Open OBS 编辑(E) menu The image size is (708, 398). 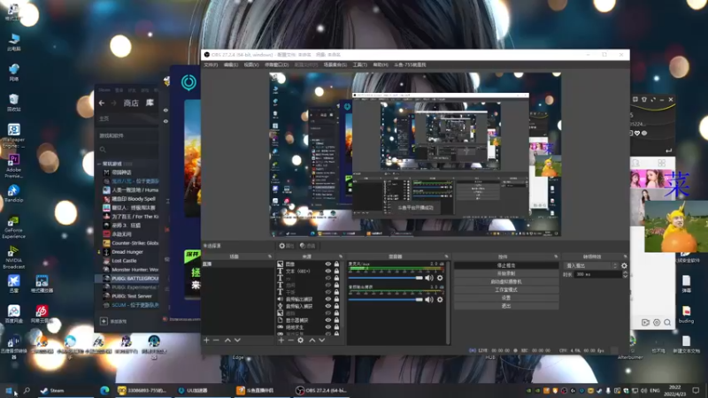click(x=231, y=65)
